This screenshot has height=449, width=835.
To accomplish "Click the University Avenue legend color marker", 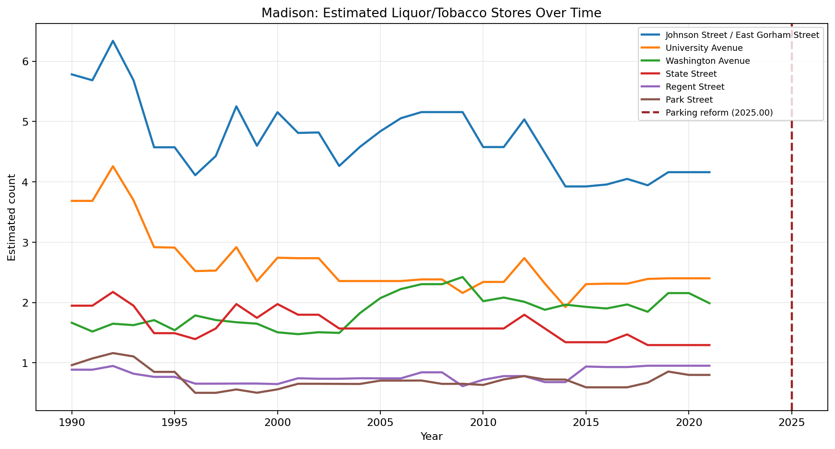I will [651, 47].
